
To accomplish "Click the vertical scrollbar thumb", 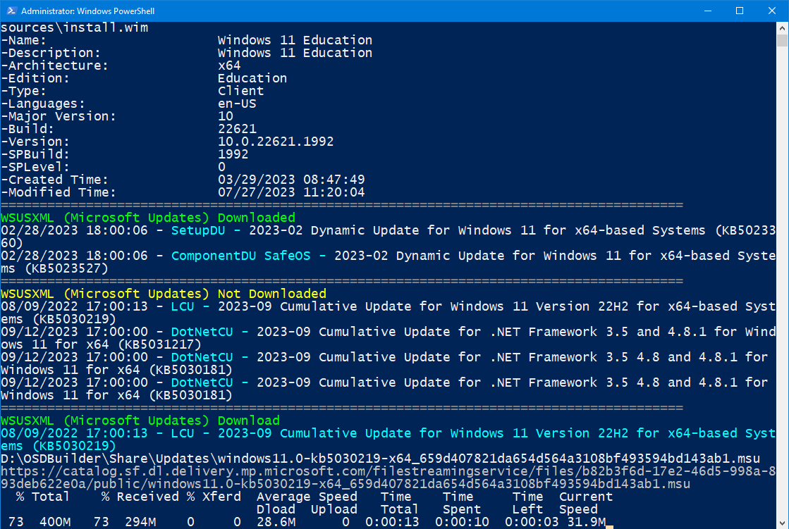I will [782, 39].
